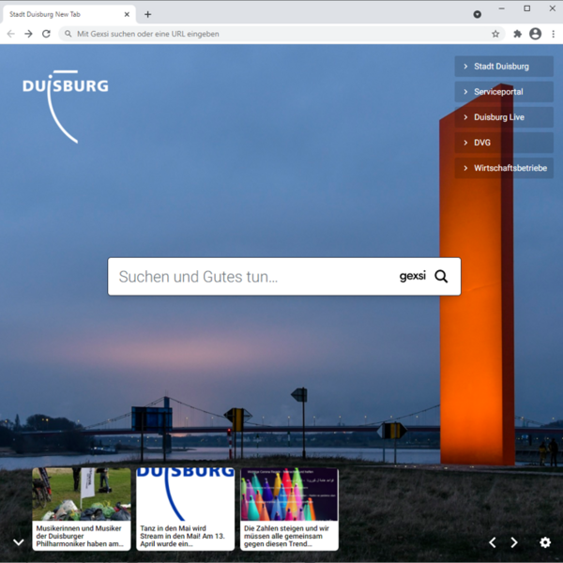
Task: Open the Serviceportal link
Action: click(x=504, y=92)
